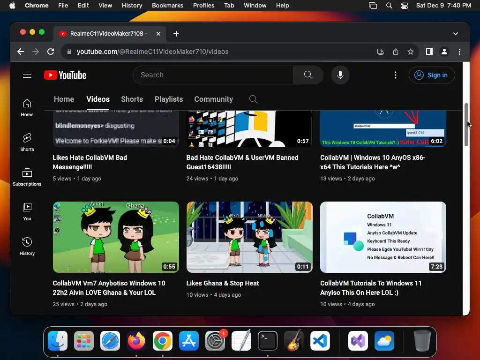Open the Playlists tab

(x=169, y=99)
